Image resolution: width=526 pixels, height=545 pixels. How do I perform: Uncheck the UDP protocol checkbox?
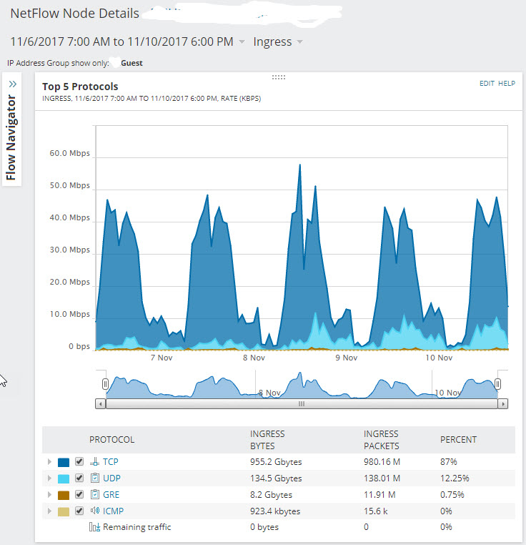(79, 478)
